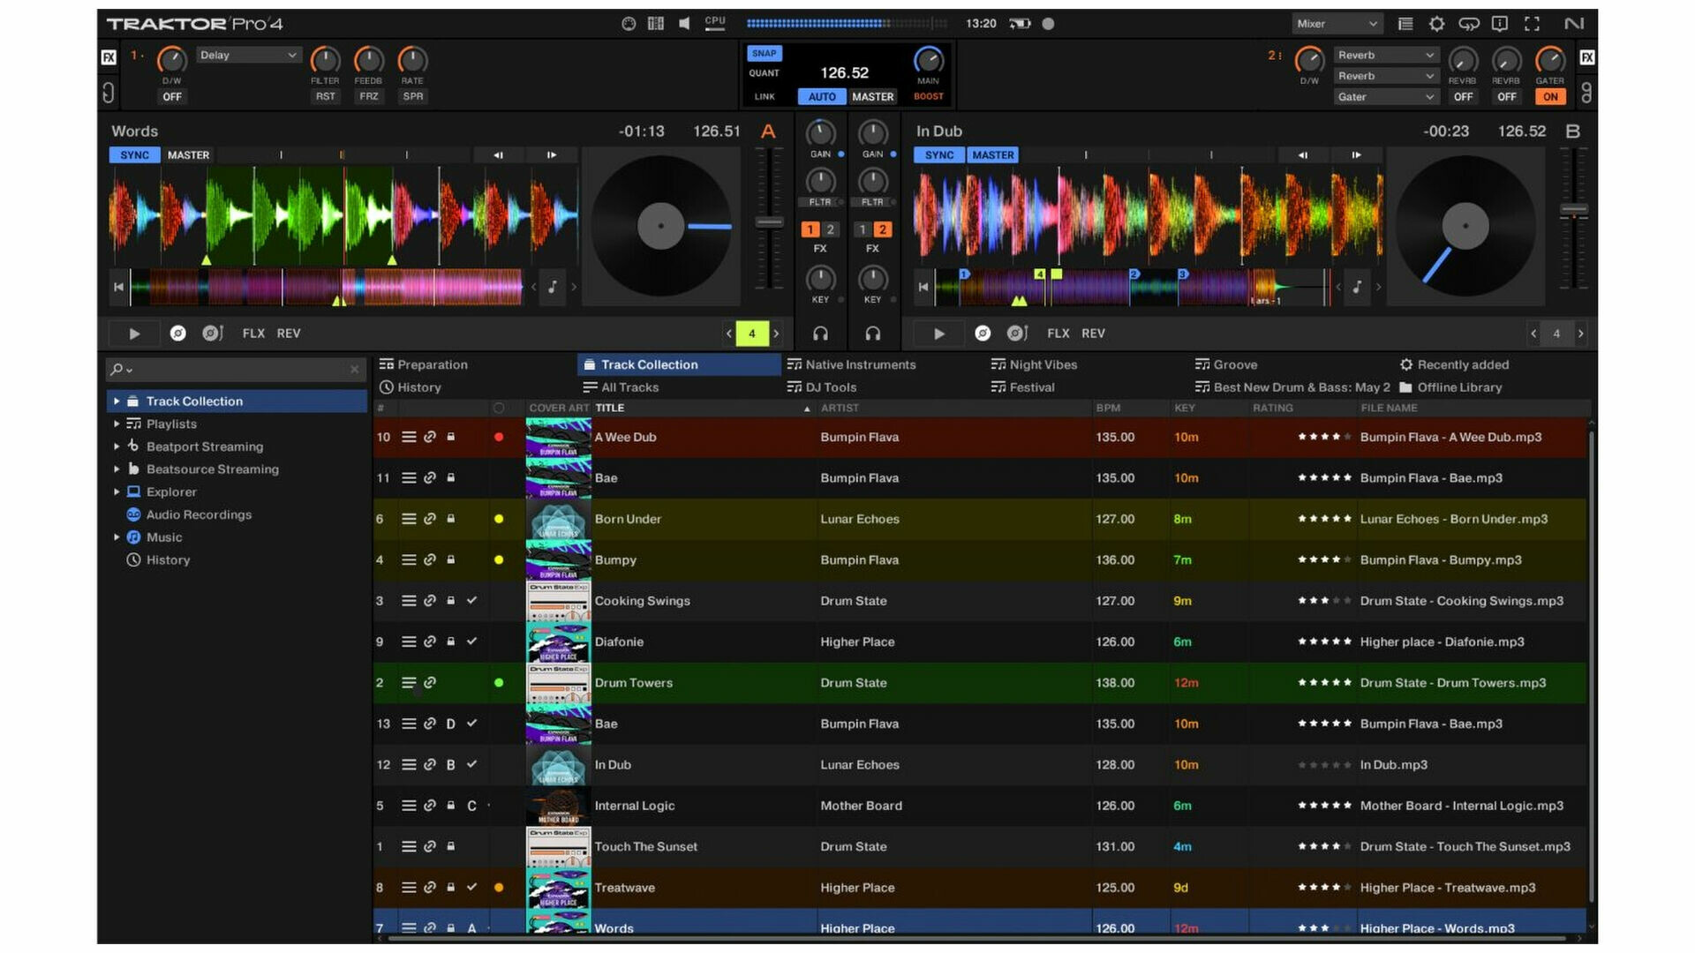1695x953 pixels.
Task: Expand the Explorer tree node
Action: coord(117,492)
